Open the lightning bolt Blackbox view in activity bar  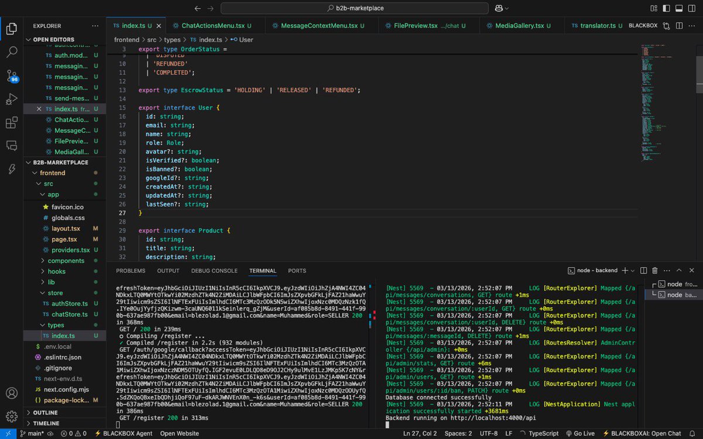coord(11,169)
